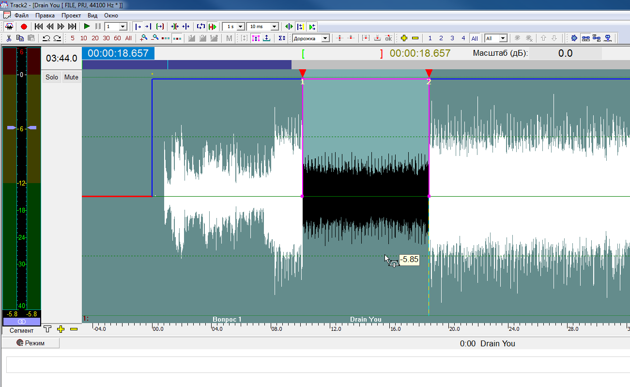The image size is (630, 387).
Task: Jump to the start of the track
Action: pos(39,27)
